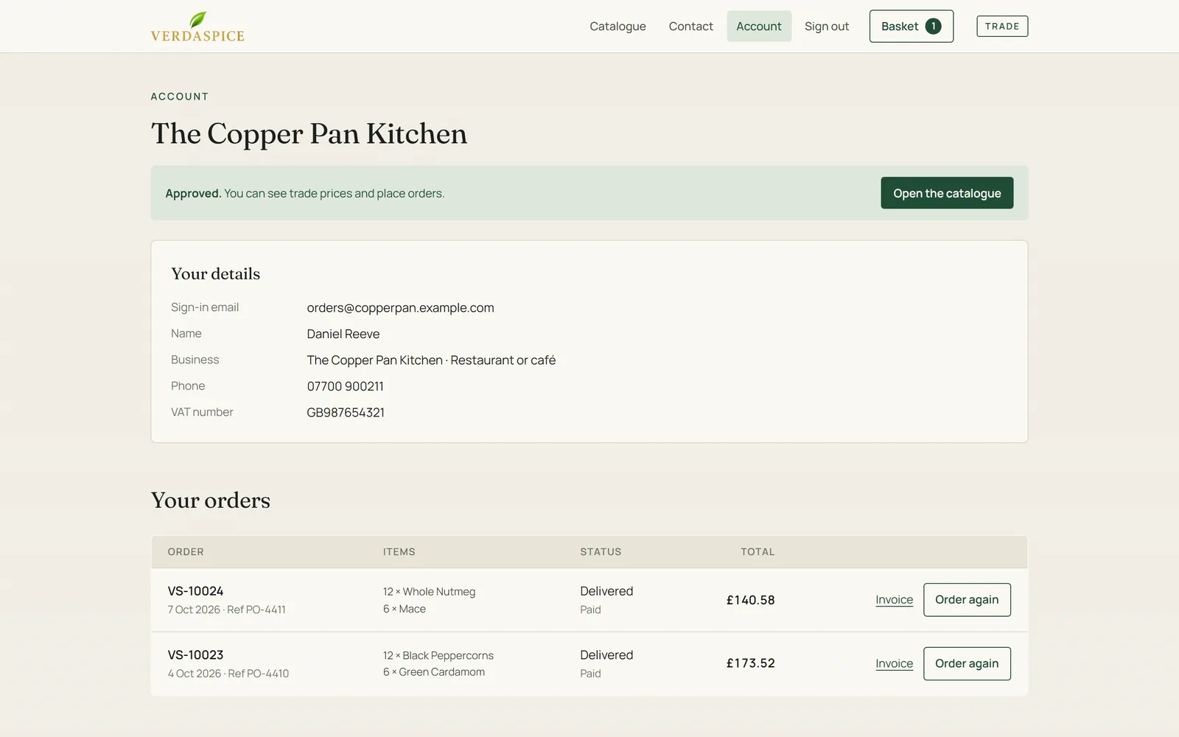Click the ORDER column header
Image resolution: width=1179 pixels, height=737 pixels.
pos(186,552)
